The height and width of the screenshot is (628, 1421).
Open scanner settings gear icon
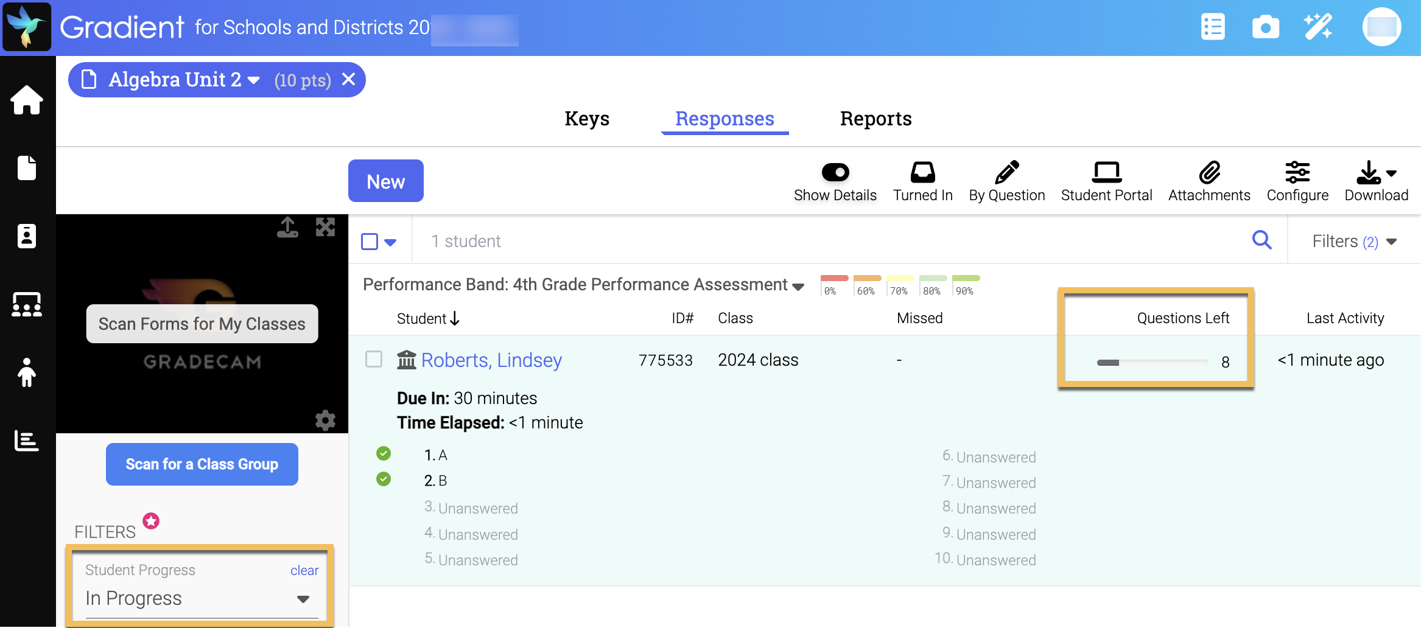[x=325, y=420]
